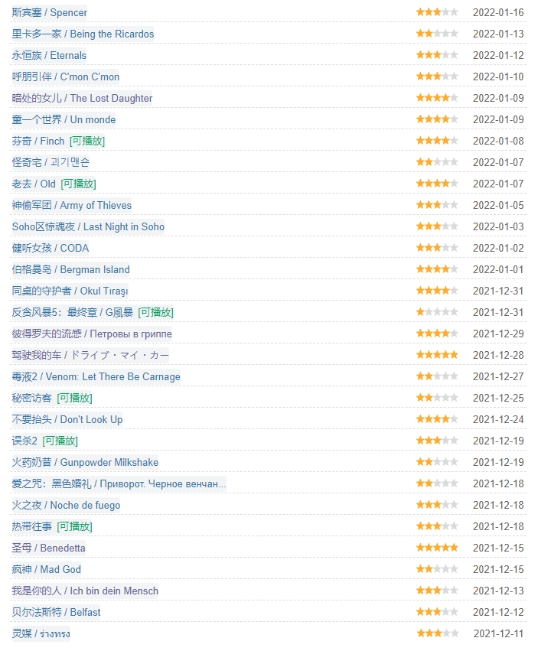Screen dimensions: 538x651
Task: Open 误杀2 movie link
Action: coord(24,441)
